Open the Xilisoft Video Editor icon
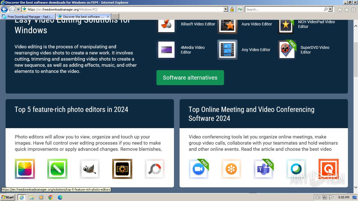Viewport: 358px width, 201px height. pyautogui.click(x=166, y=25)
